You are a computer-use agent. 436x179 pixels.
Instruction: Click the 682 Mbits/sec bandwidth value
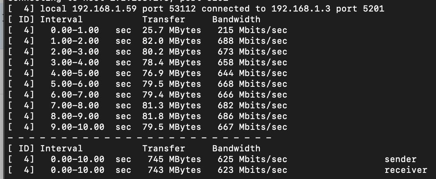pyautogui.click(x=252, y=105)
